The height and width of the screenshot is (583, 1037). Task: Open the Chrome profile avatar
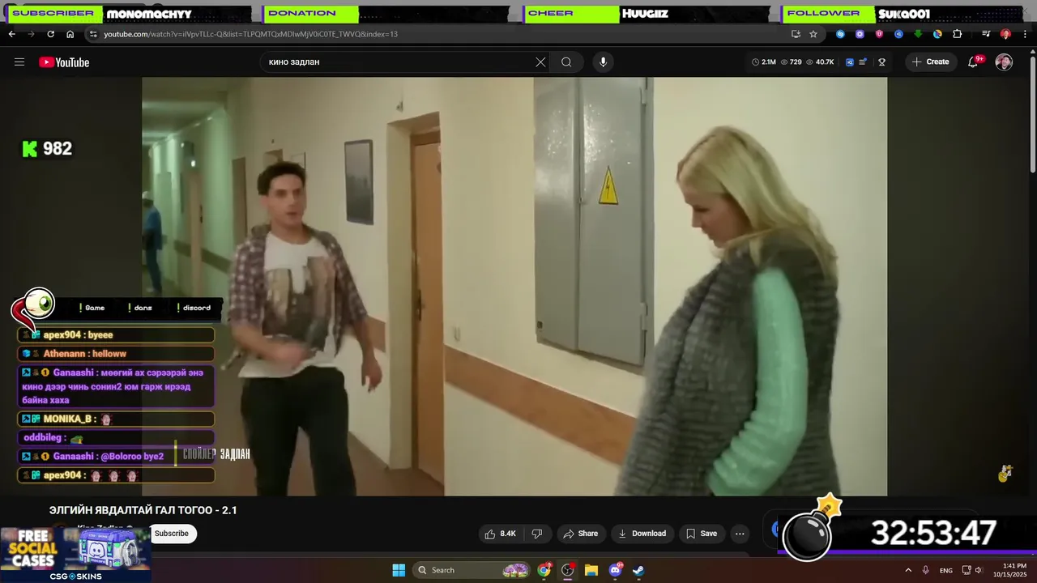click(1005, 34)
